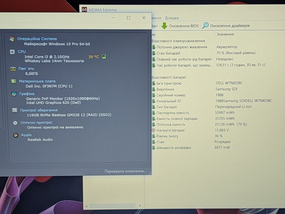
Task: Maximize the front system info window
Action: coord(129,18)
